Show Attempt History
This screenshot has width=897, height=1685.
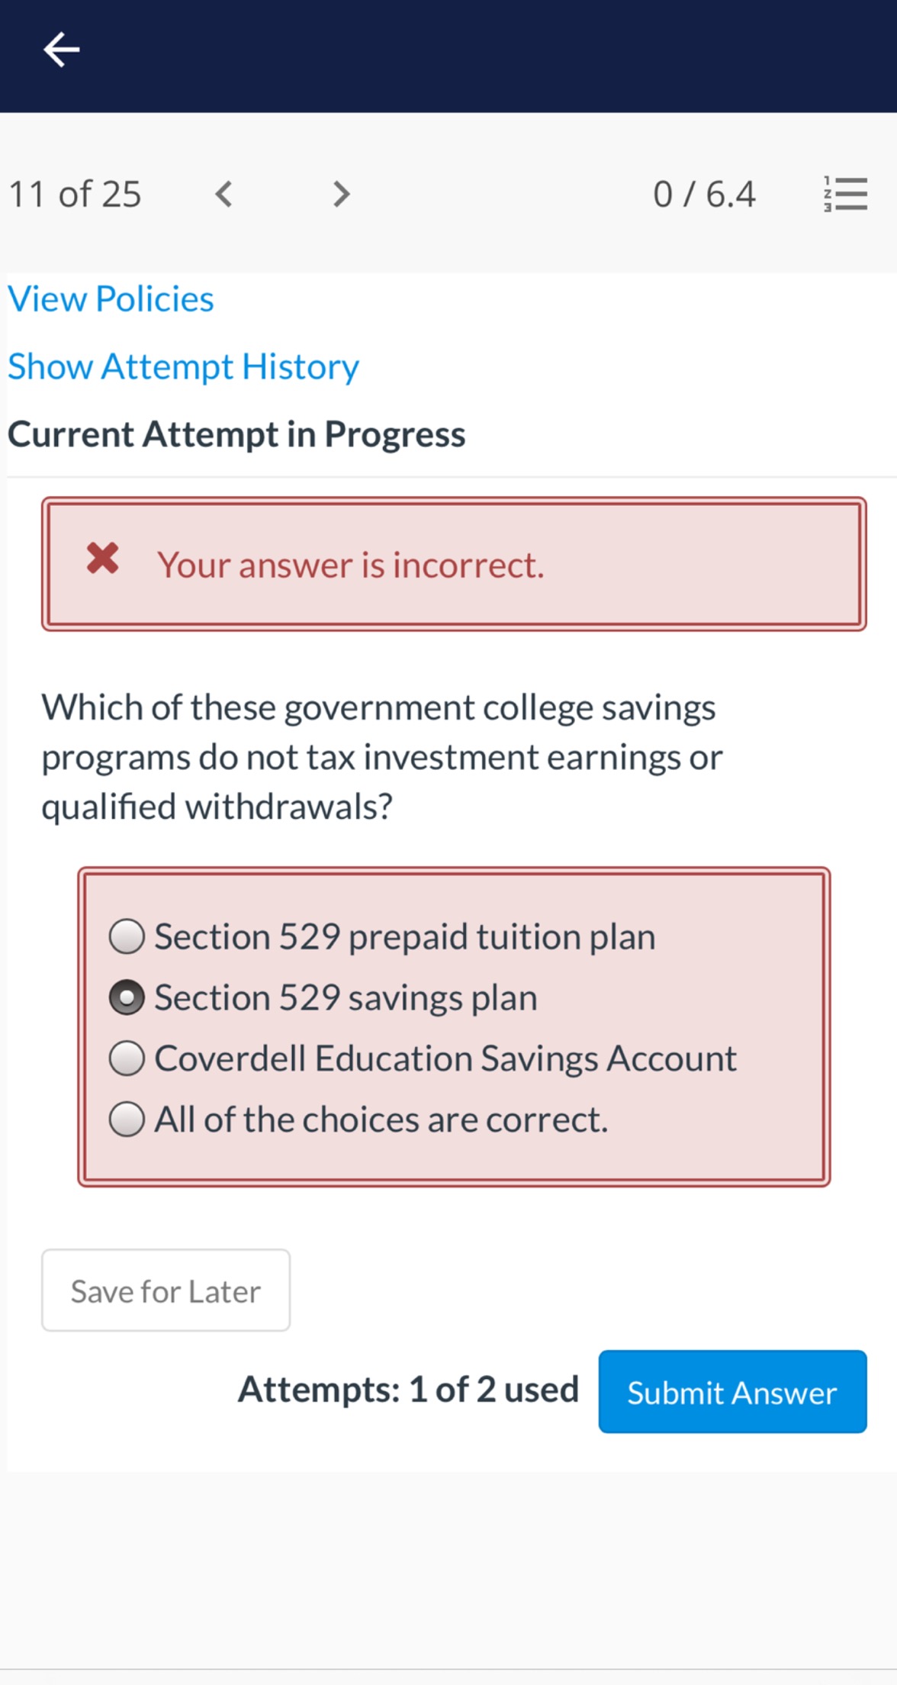[183, 366]
